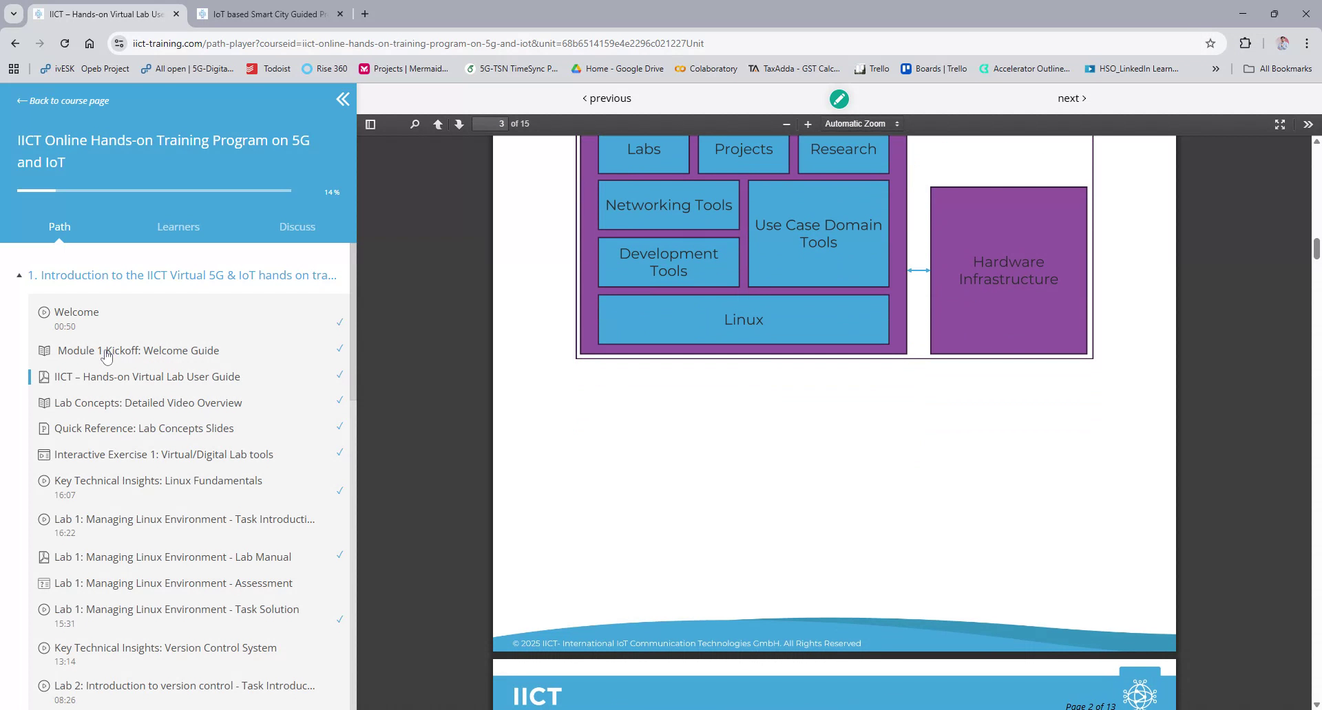Switch to the Learners tab
Screen dimensions: 1322x710
pos(178,227)
